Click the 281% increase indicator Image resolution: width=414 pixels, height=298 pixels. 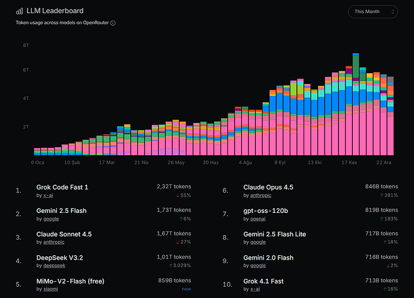click(x=389, y=195)
